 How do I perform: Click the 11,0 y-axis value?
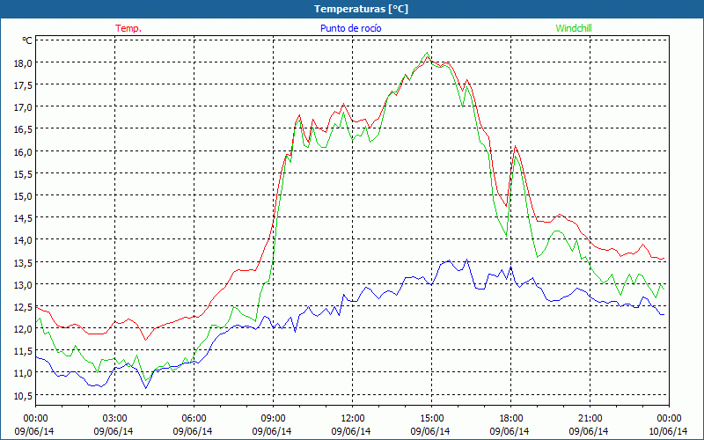tap(24, 373)
